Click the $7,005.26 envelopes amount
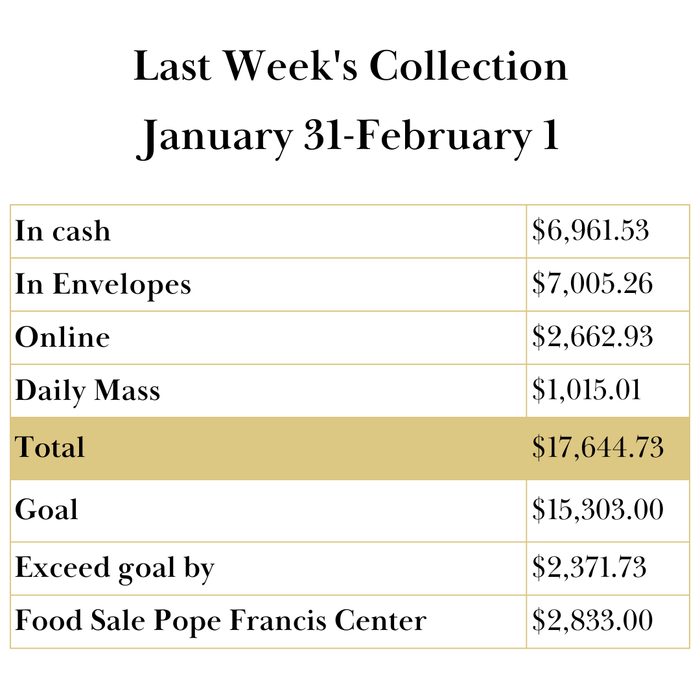Screen dimensions: 700x700 pyautogui.click(x=592, y=285)
